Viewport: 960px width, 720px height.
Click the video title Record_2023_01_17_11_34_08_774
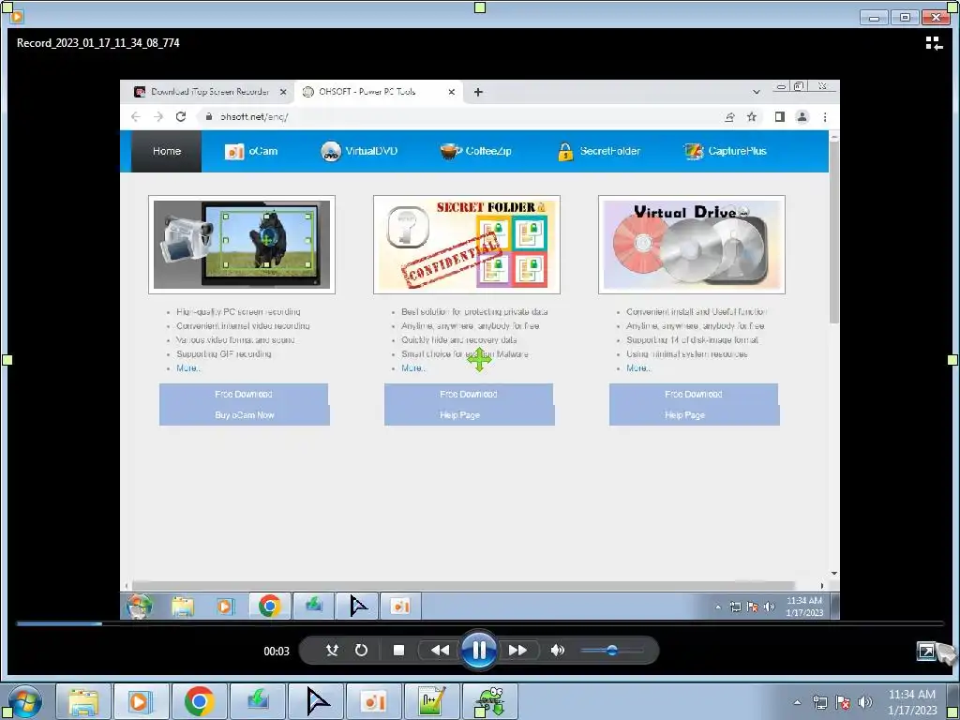click(x=97, y=43)
